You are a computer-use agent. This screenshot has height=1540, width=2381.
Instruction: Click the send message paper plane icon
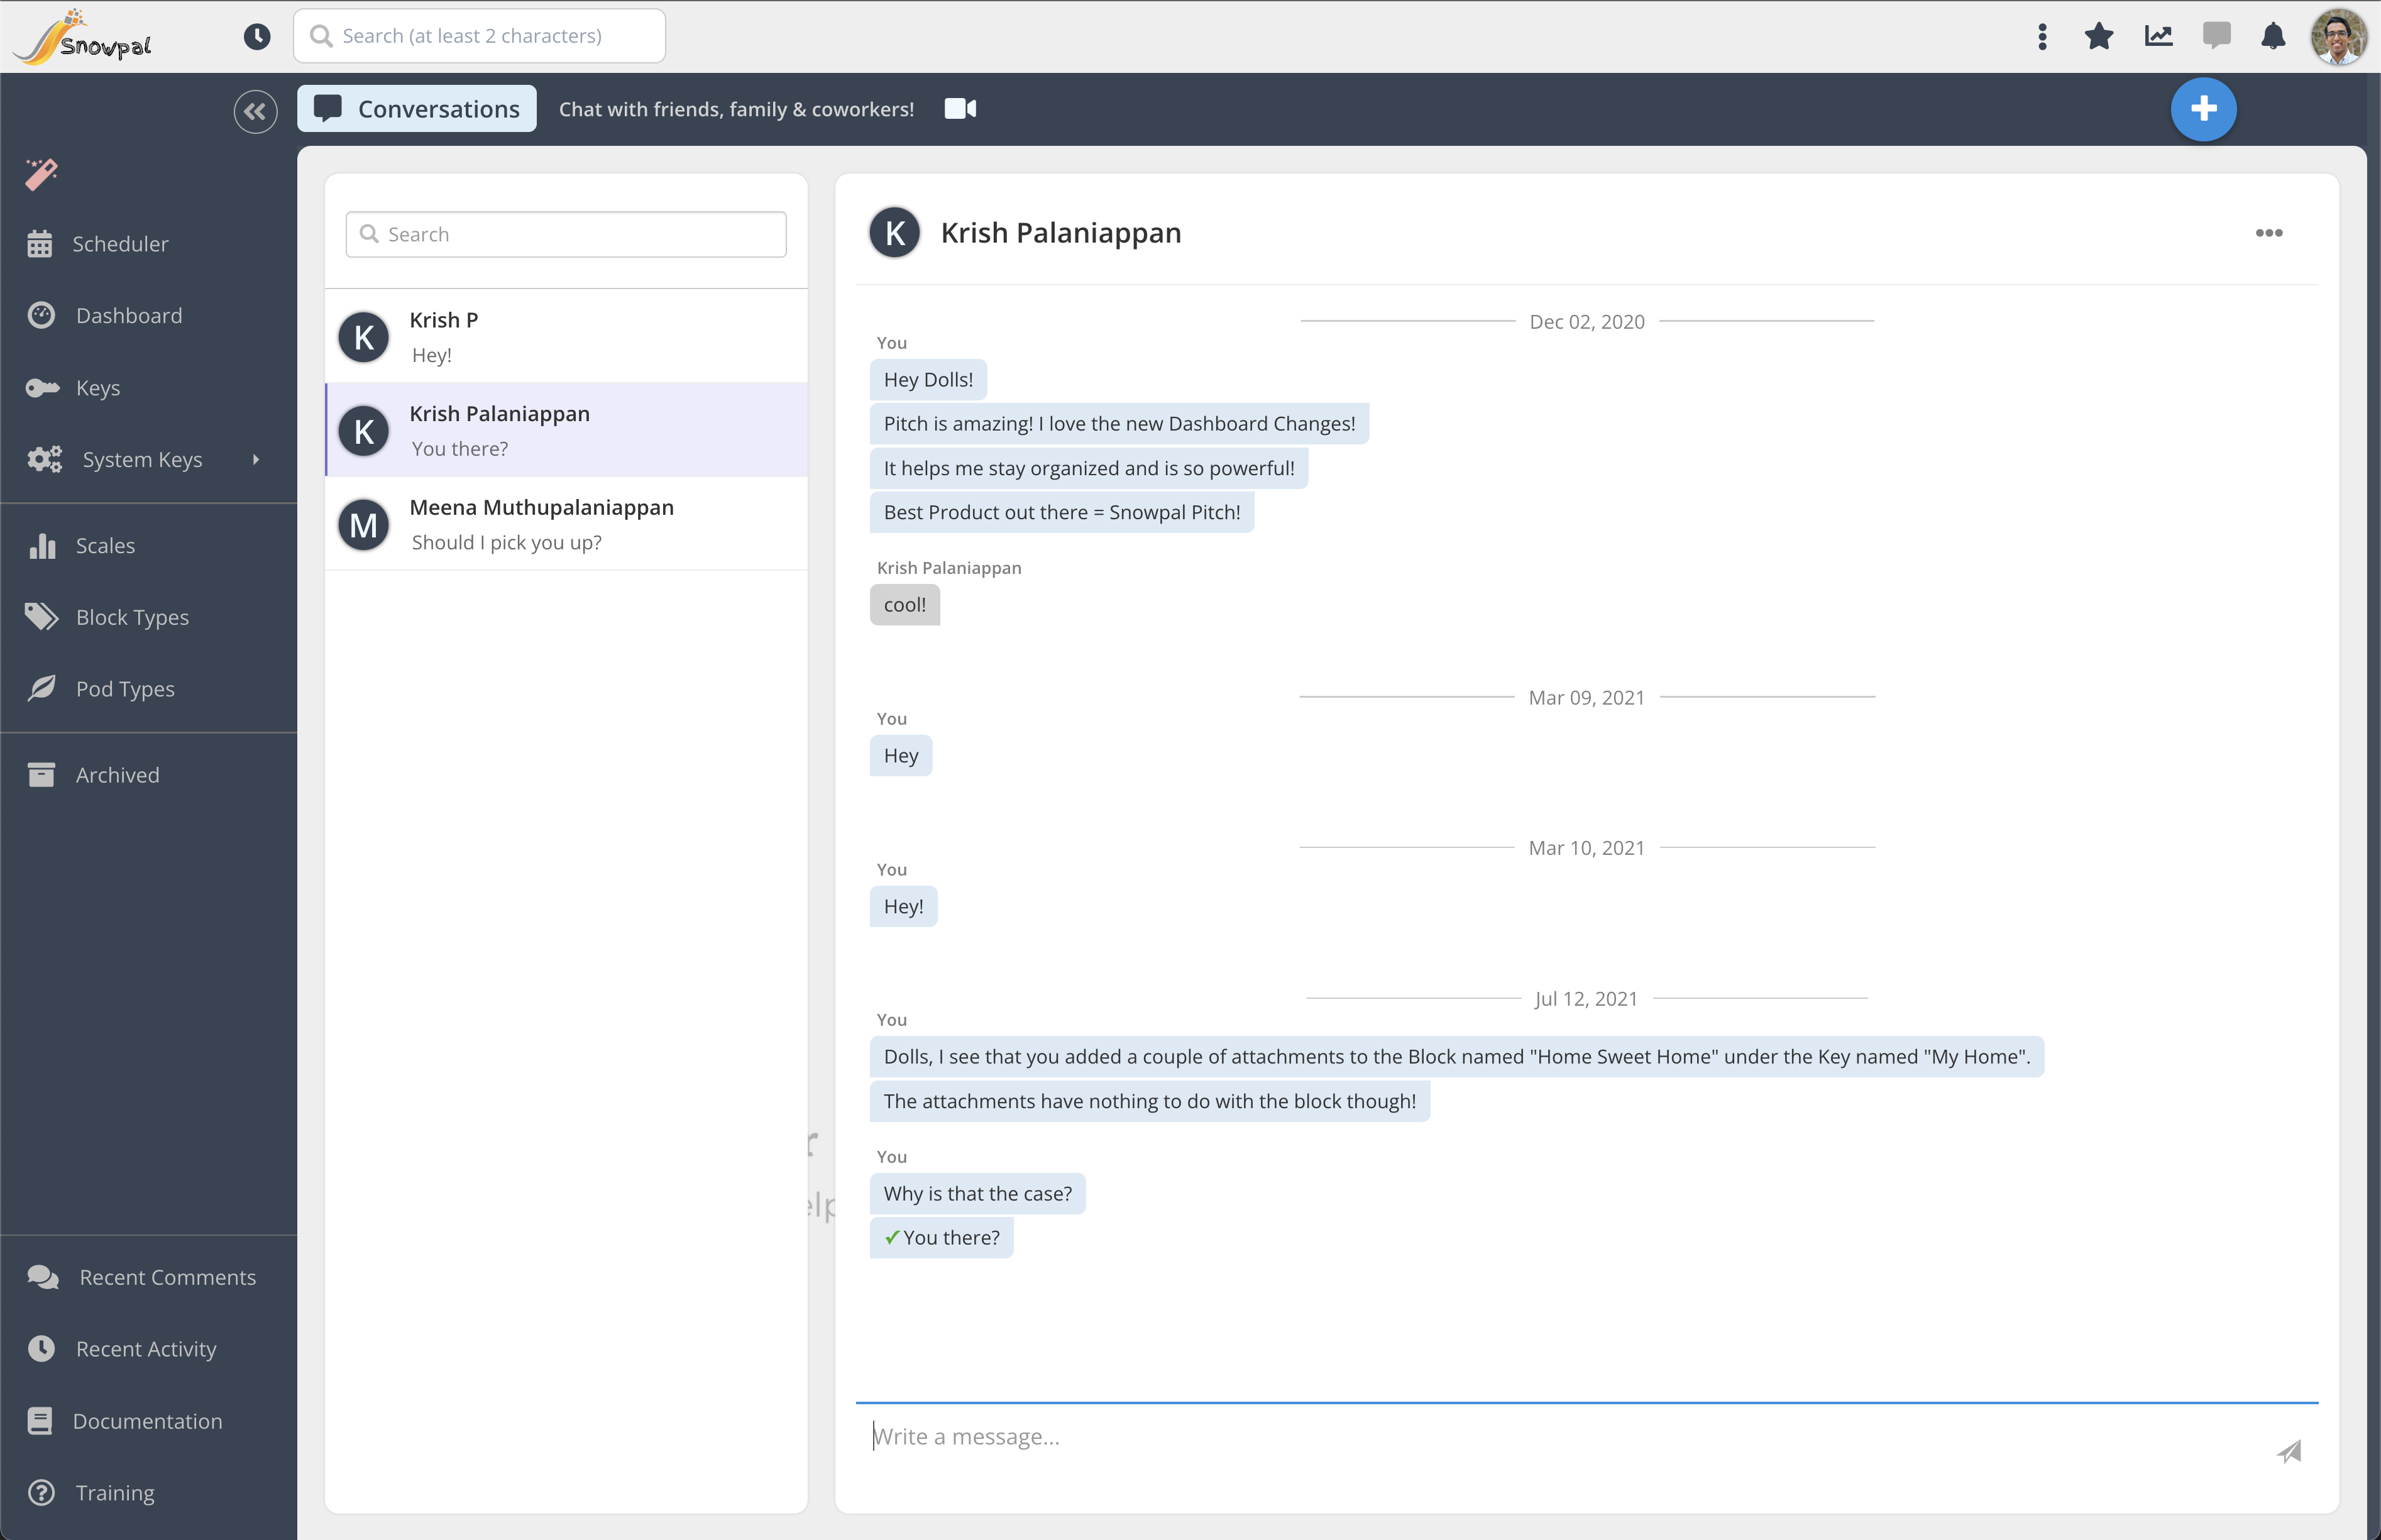tap(2289, 1451)
